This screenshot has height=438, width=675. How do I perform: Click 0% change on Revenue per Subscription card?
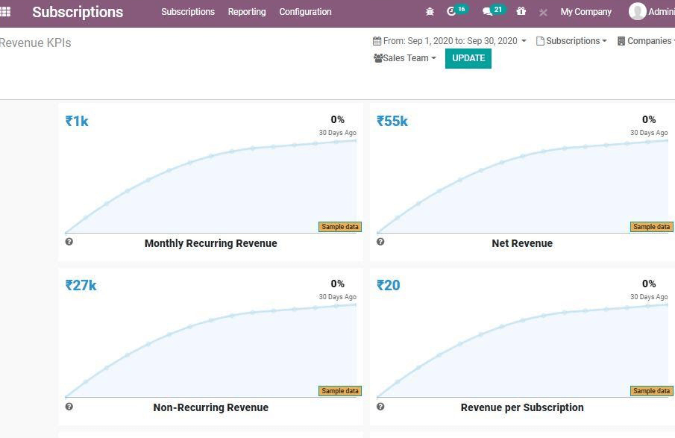coord(649,284)
